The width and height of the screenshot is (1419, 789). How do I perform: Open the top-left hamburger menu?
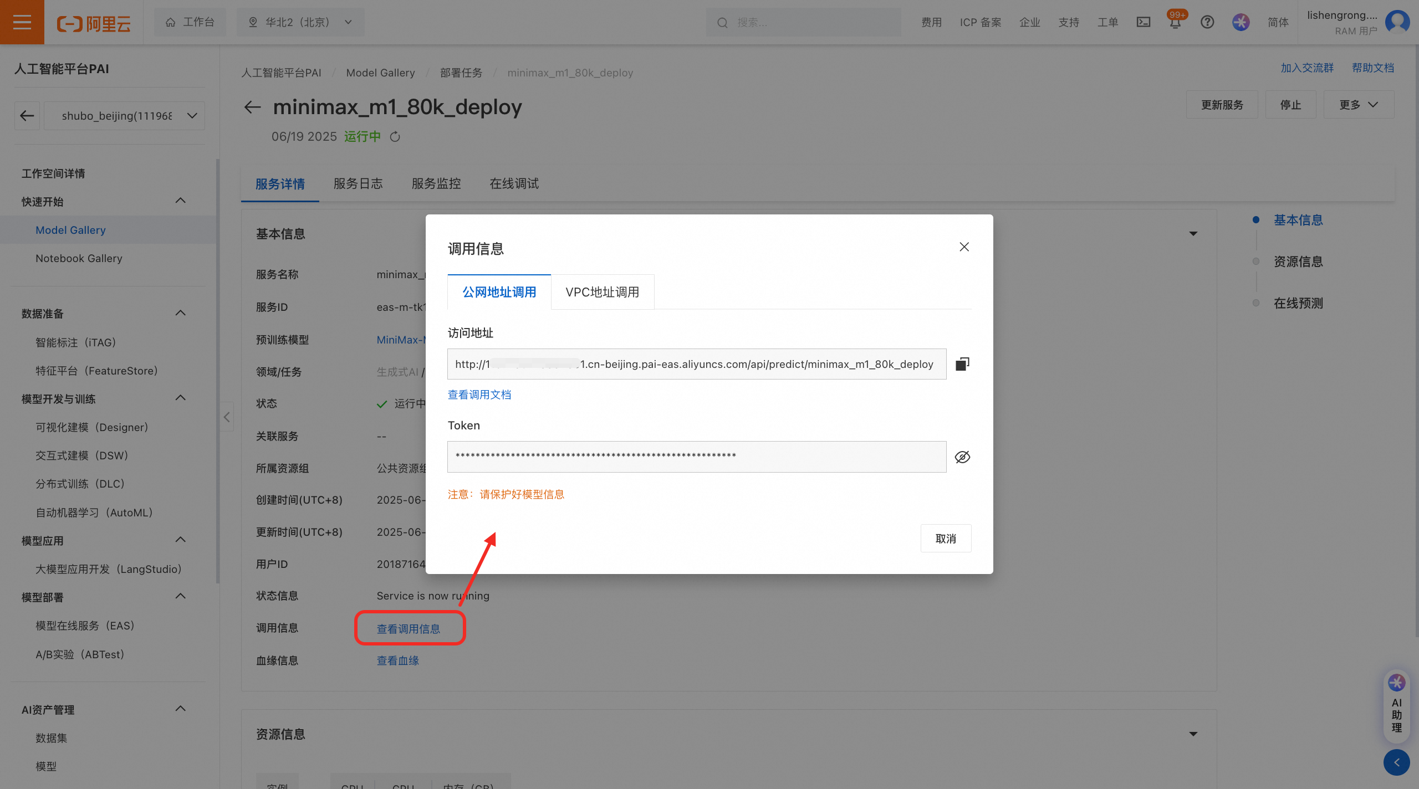point(22,22)
